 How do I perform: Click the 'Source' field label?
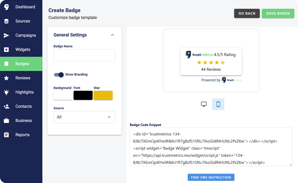pos(59,108)
